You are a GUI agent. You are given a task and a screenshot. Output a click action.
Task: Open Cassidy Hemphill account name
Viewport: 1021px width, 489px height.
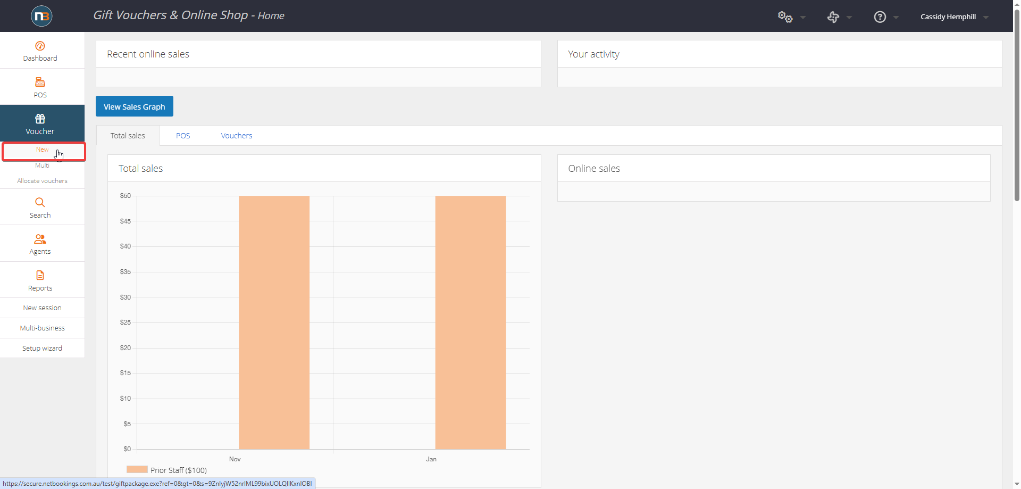pyautogui.click(x=948, y=17)
